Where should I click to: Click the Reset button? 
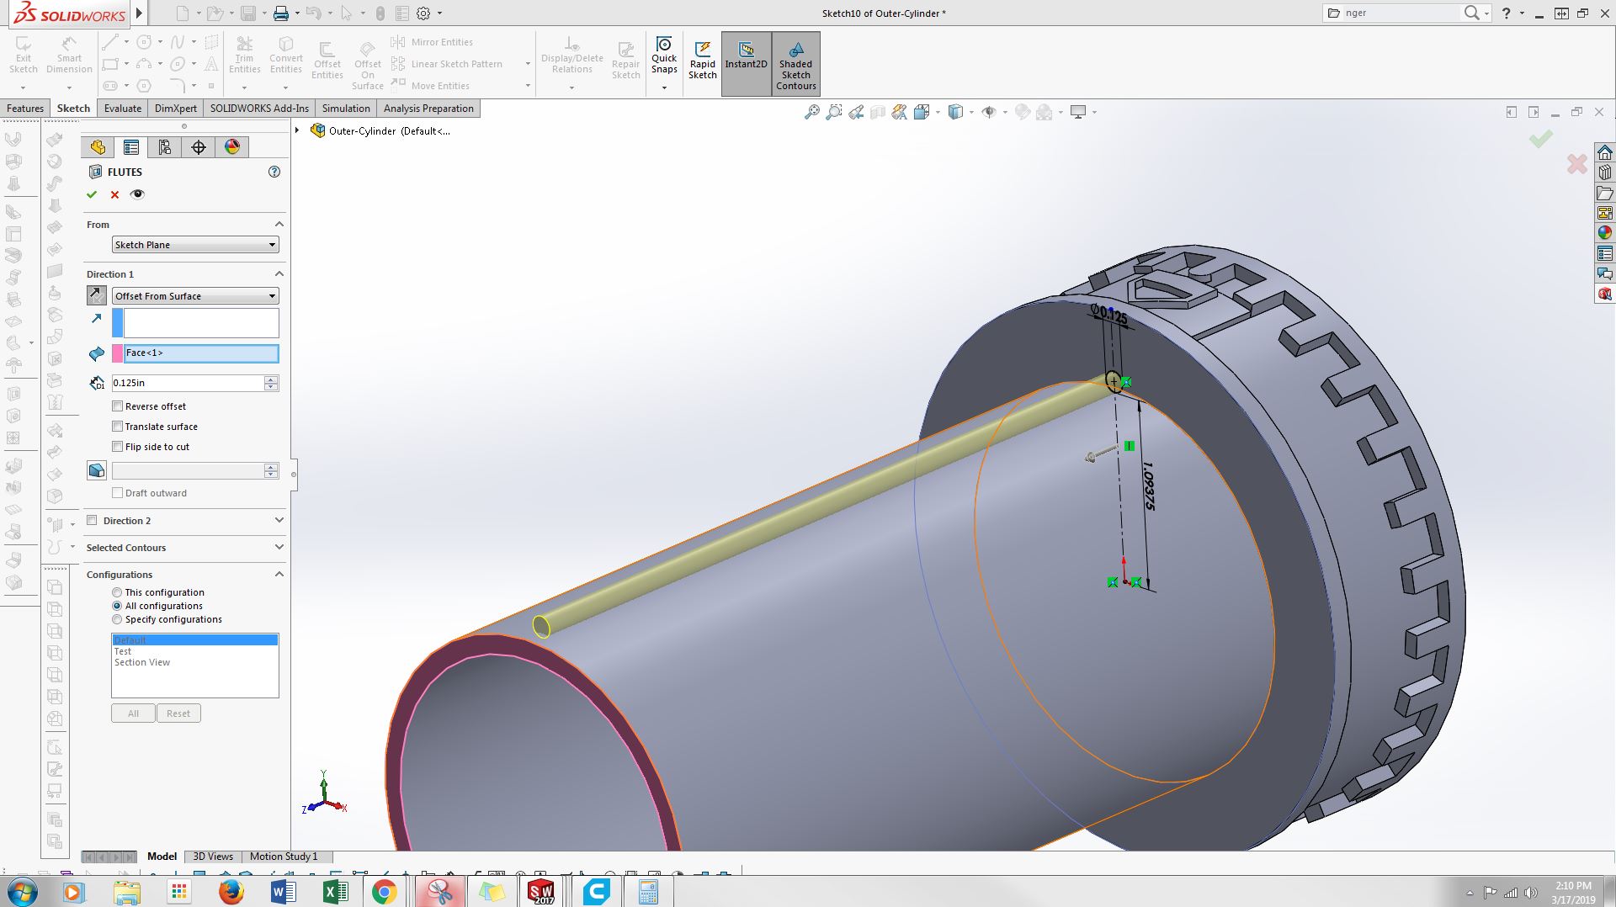click(178, 713)
